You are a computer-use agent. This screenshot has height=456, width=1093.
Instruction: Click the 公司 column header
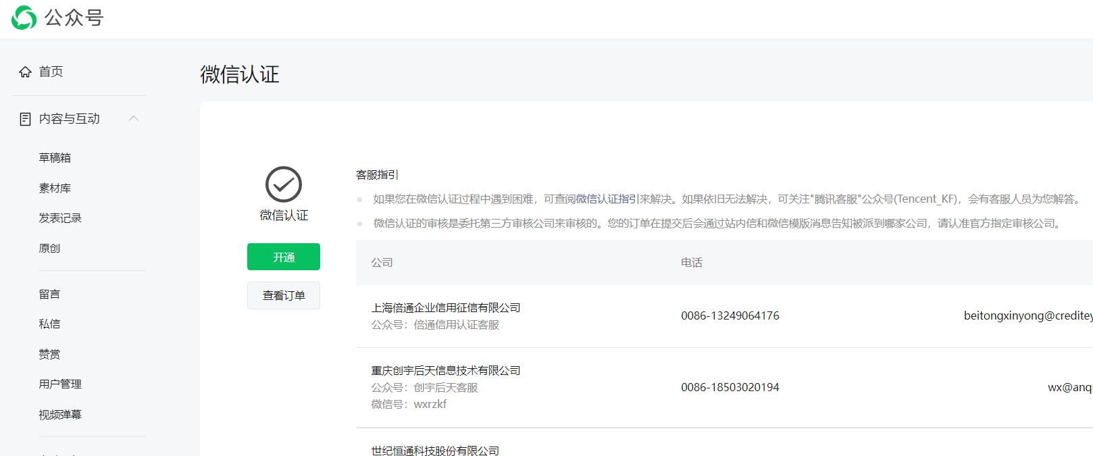382,262
